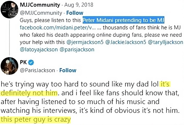Click the @MJJCommunity handle
This screenshot has height=125, width=184.
pos(41,13)
